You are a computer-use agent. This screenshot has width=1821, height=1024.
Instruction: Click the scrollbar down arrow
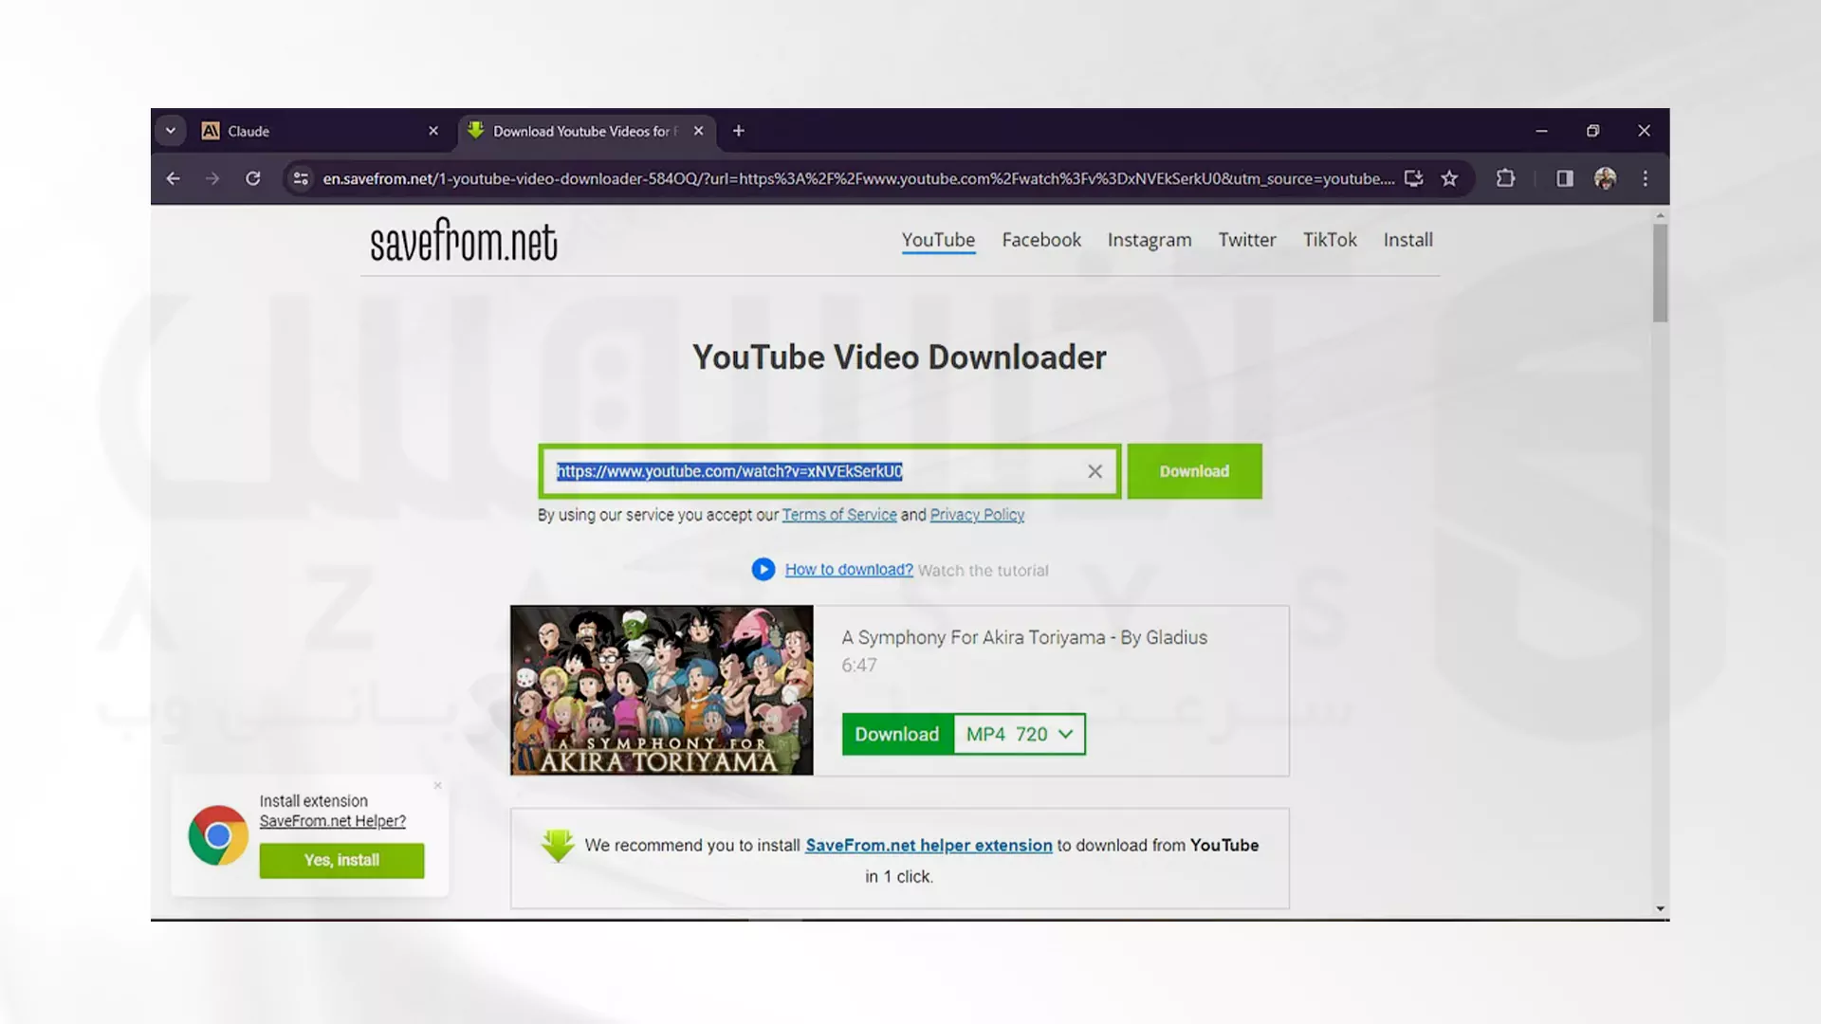[1660, 908]
